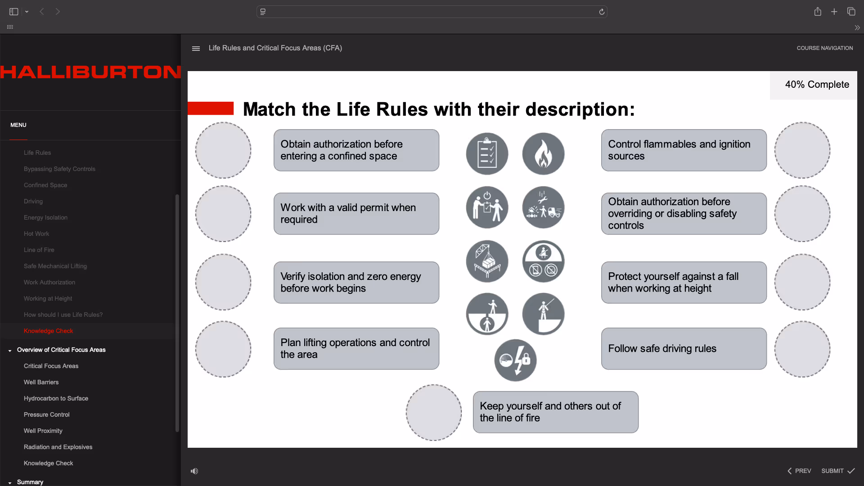
Task: Click the working at height harness icon
Action: pyautogui.click(x=543, y=314)
